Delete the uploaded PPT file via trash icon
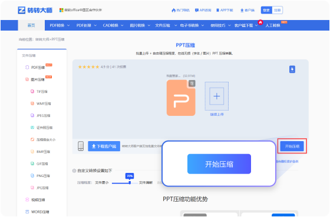 click(192, 84)
